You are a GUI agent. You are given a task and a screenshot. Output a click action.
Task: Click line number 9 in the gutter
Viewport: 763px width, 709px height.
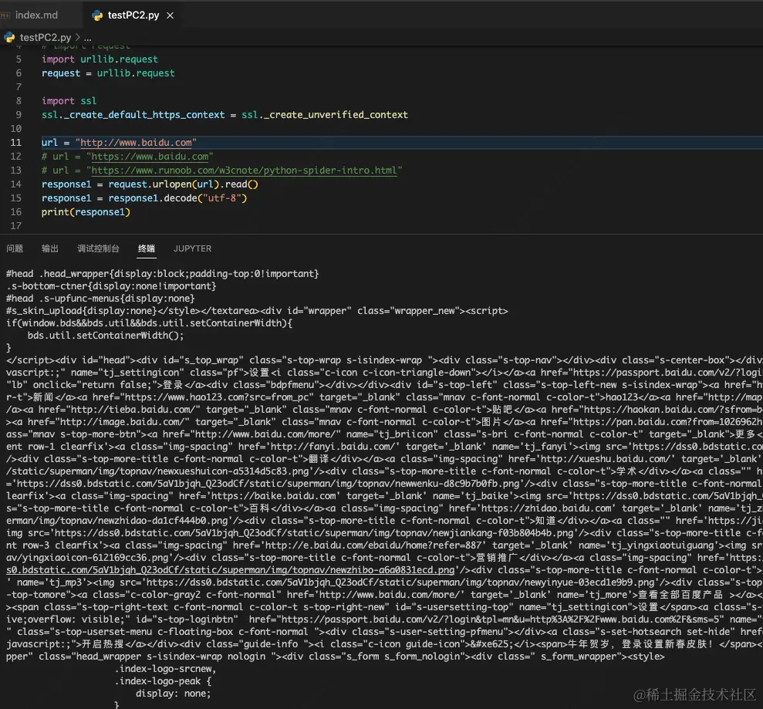click(19, 115)
